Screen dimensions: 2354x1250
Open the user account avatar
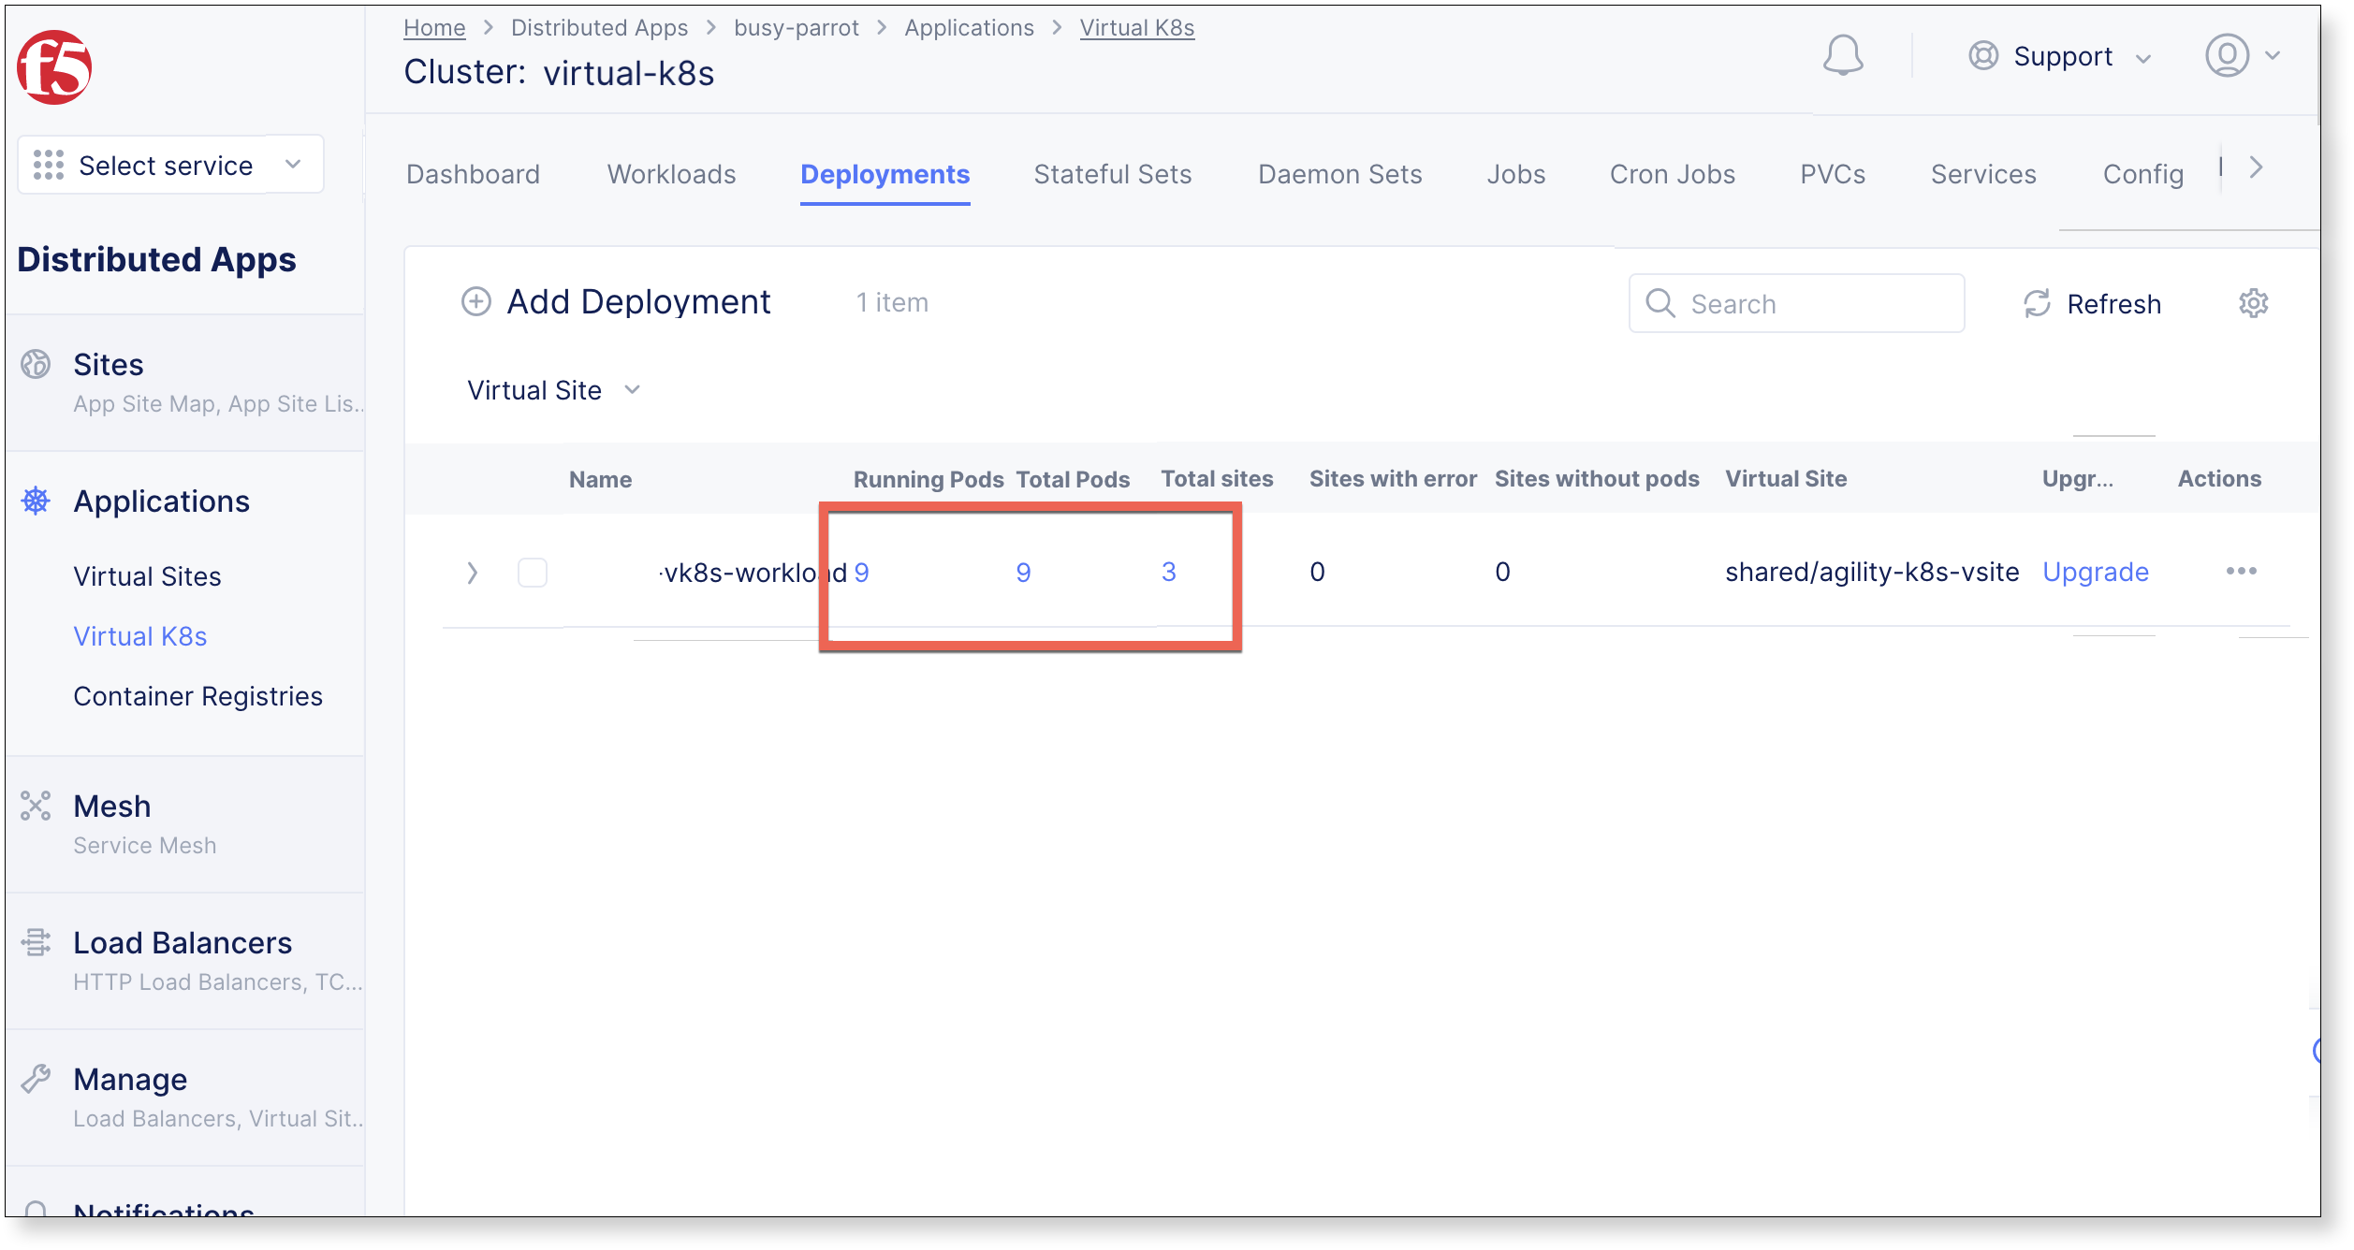coord(2227,56)
